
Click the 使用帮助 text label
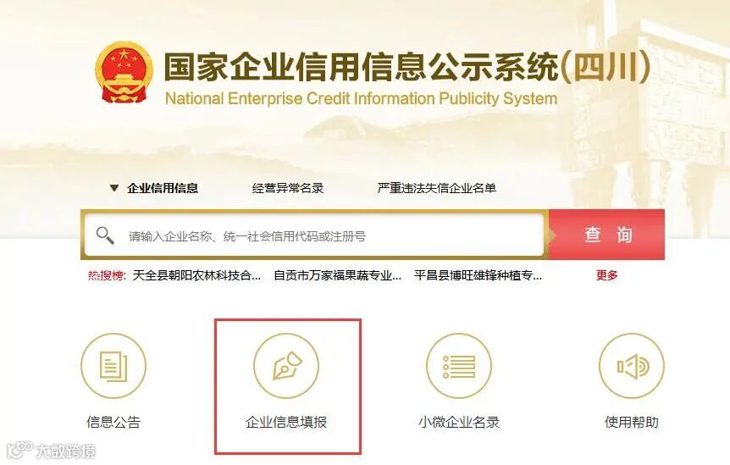point(632,422)
